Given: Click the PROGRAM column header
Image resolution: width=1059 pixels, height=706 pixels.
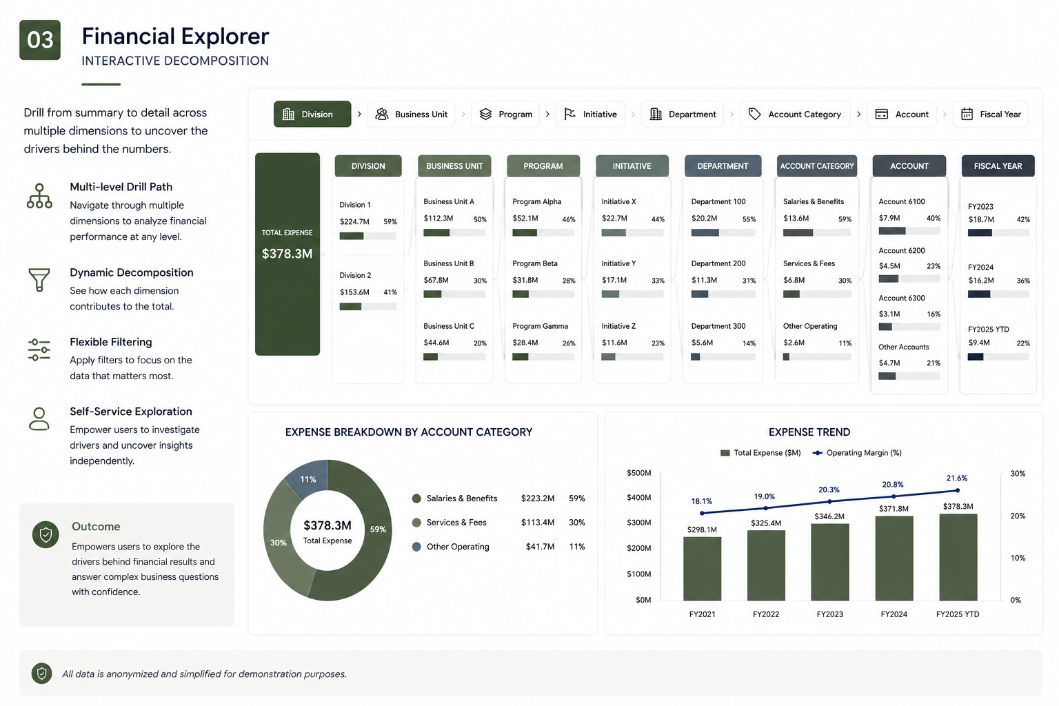Looking at the screenshot, I should coord(543,166).
